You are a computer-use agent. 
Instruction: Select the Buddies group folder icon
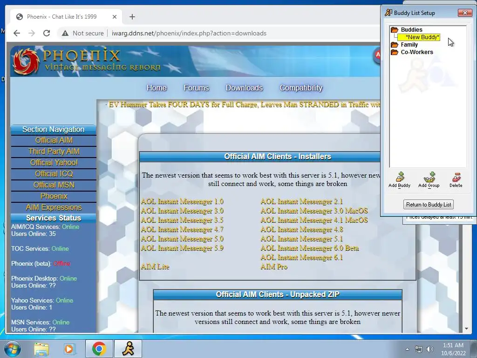tap(395, 29)
